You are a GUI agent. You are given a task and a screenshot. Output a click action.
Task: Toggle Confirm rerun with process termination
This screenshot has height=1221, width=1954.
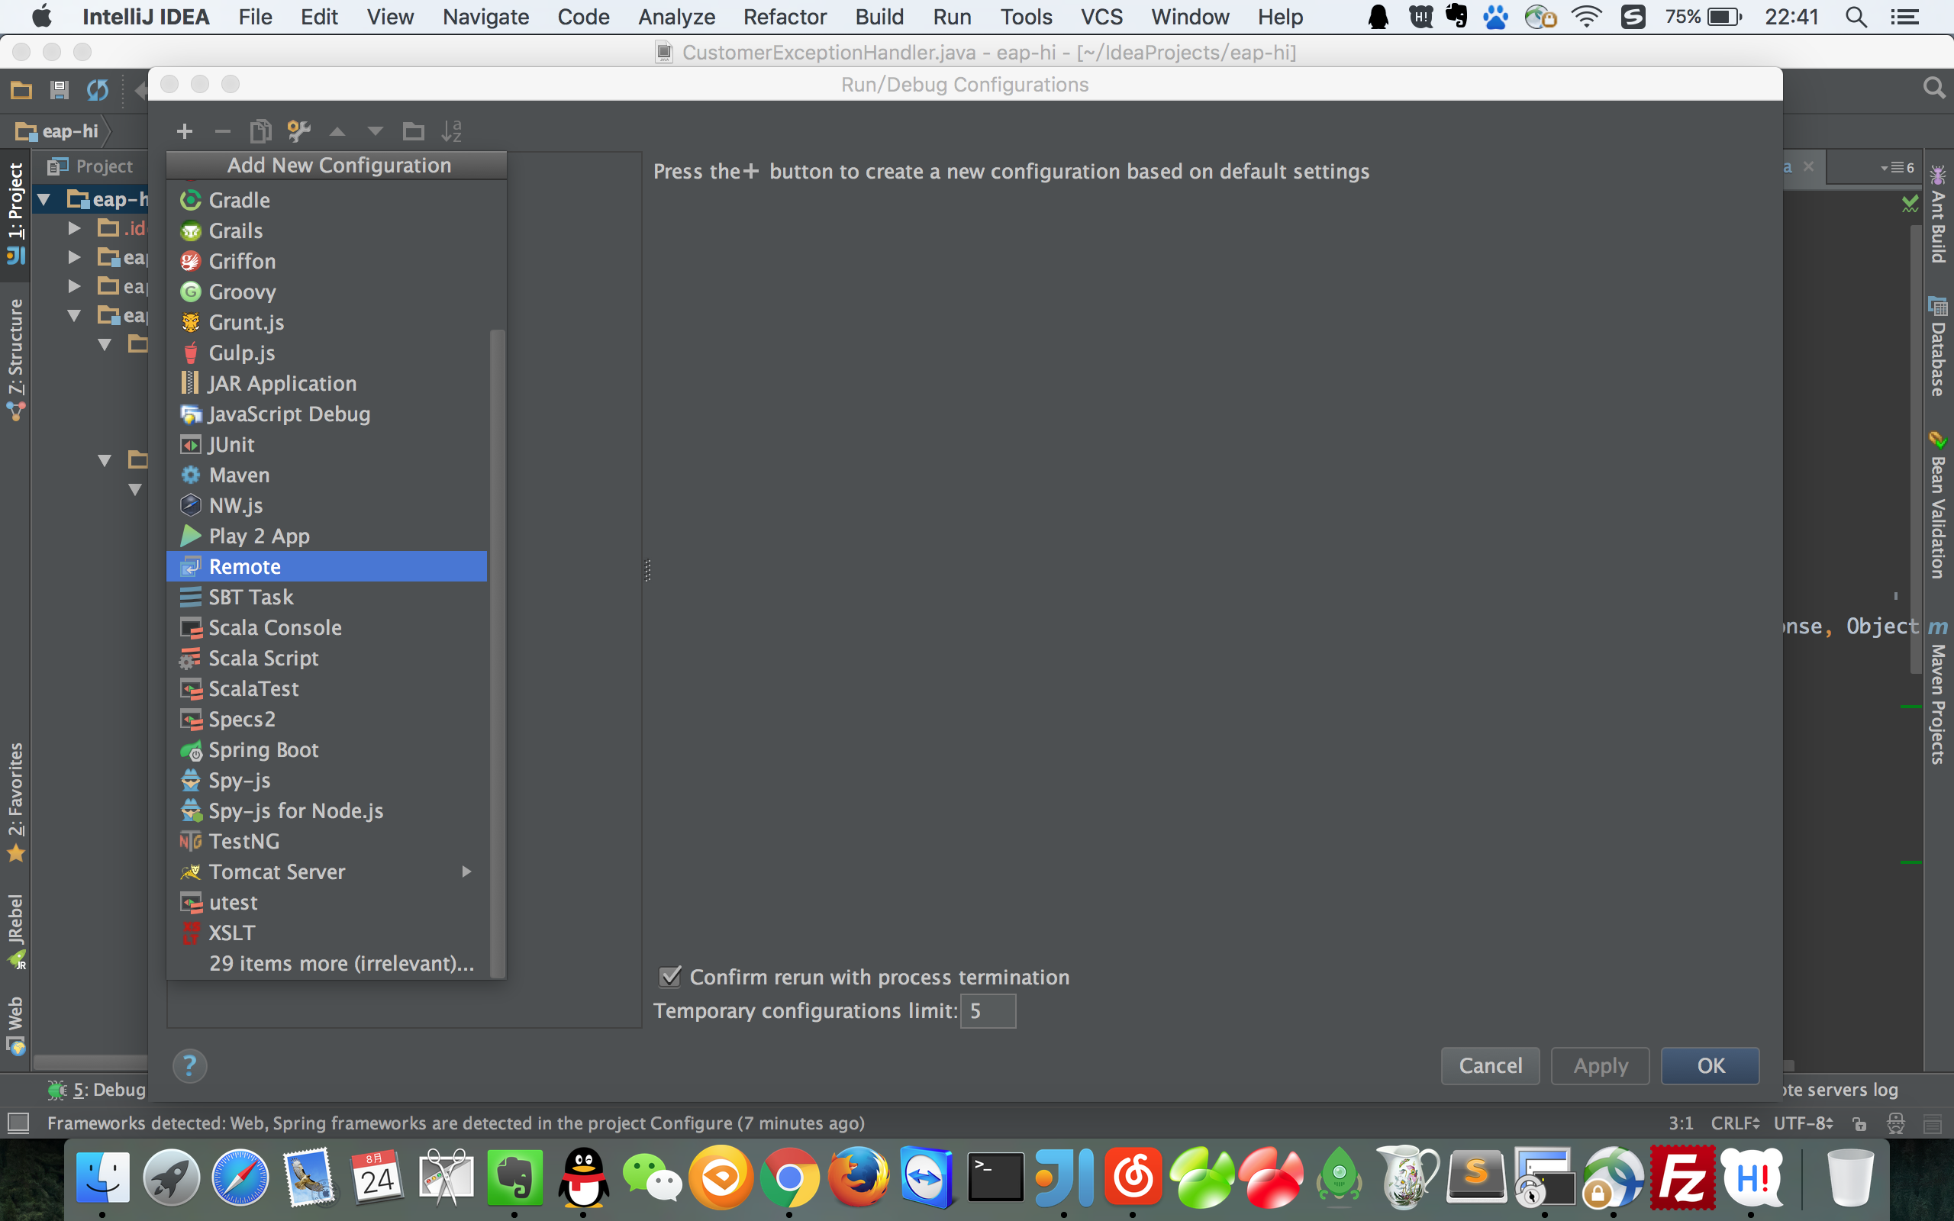coord(671,977)
